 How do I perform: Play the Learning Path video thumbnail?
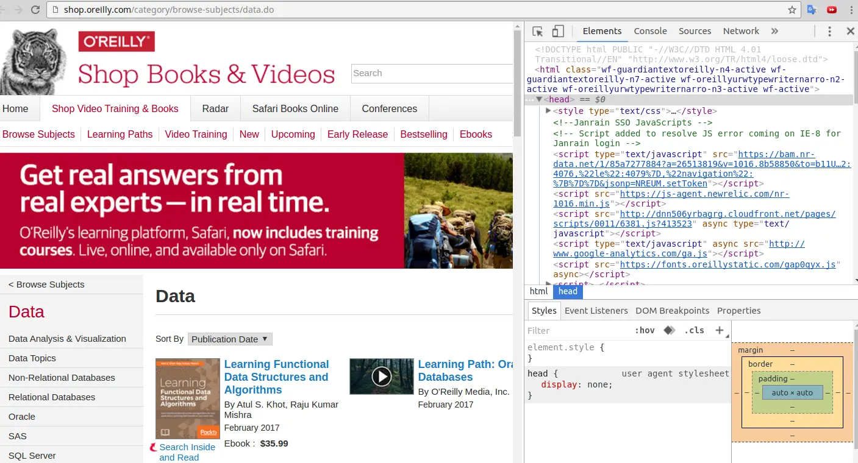coord(381,376)
